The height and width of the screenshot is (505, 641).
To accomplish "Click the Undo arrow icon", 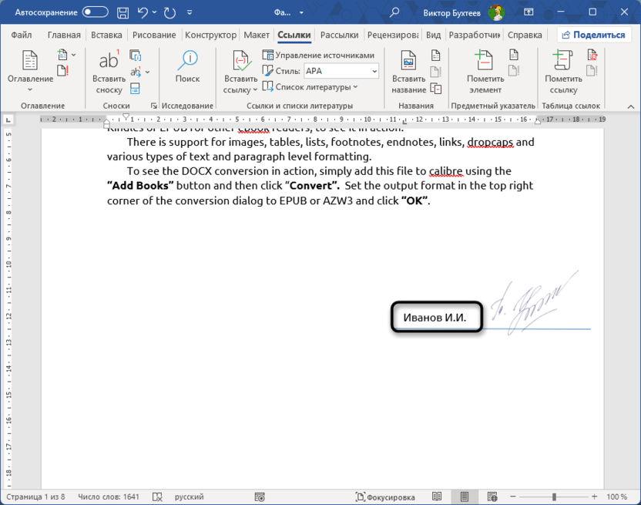I will coord(143,12).
